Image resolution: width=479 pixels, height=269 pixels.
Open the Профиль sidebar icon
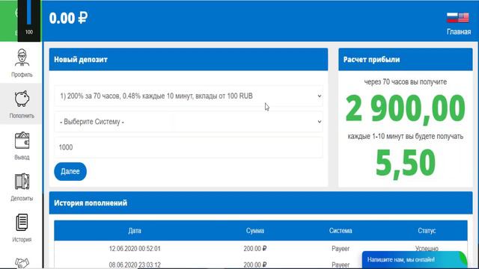click(x=22, y=58)
